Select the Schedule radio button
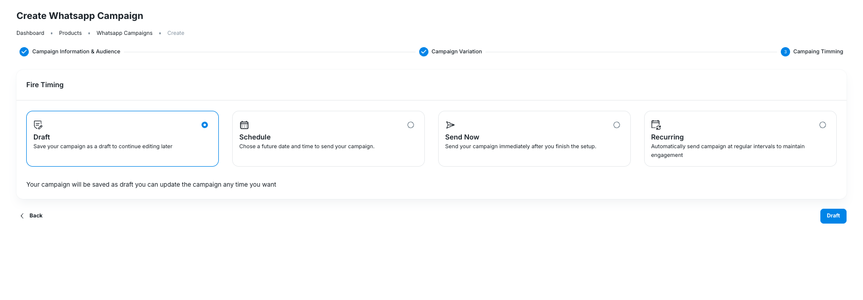 [410, 125]
